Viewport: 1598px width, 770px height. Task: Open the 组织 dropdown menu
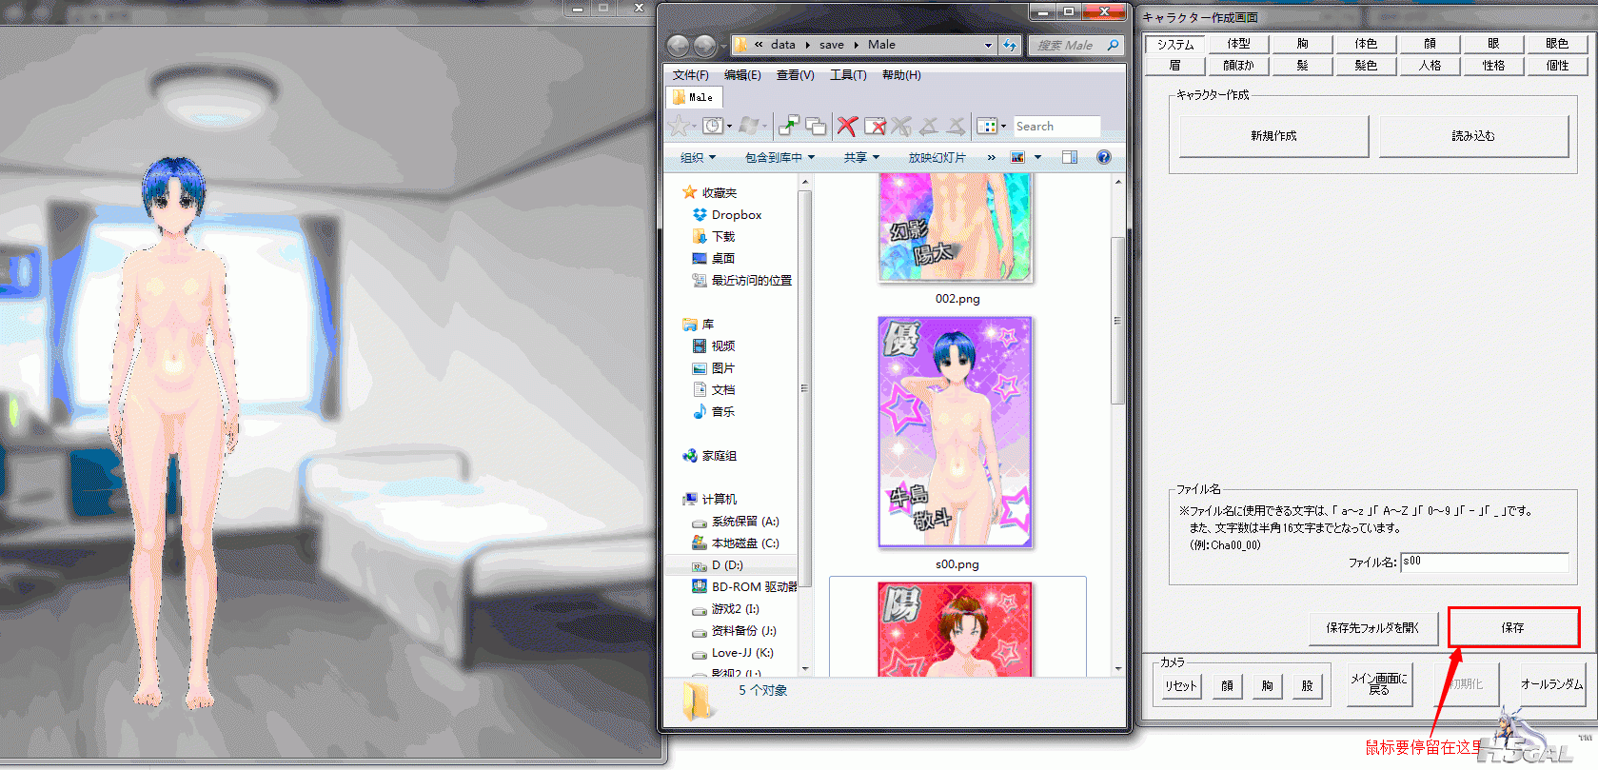(698, 157)
